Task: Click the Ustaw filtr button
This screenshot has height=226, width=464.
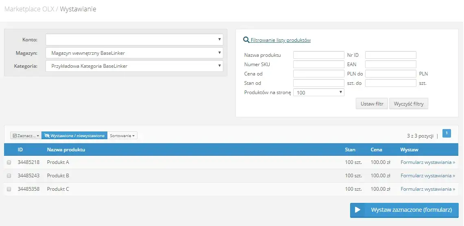Action: click(x=372, y=104)
